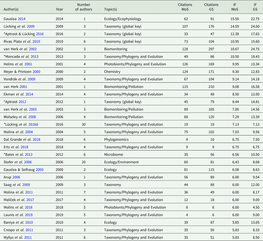Screen dimensions: 263x241
Task: Click the Ekman et al. 2014 reference
Action: [29, 94]
